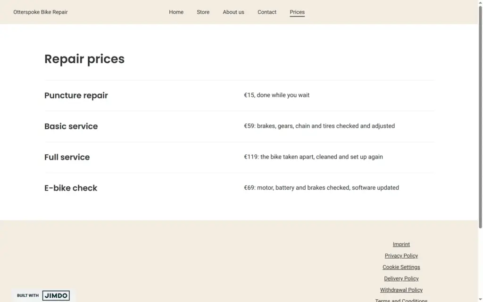
Task: Click the Repair prices heading
Action: coord(84,59)
